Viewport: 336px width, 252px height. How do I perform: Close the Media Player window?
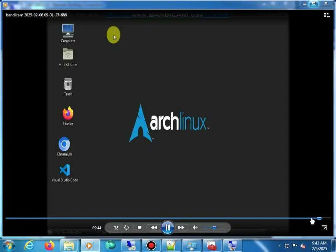coord(326,3)
